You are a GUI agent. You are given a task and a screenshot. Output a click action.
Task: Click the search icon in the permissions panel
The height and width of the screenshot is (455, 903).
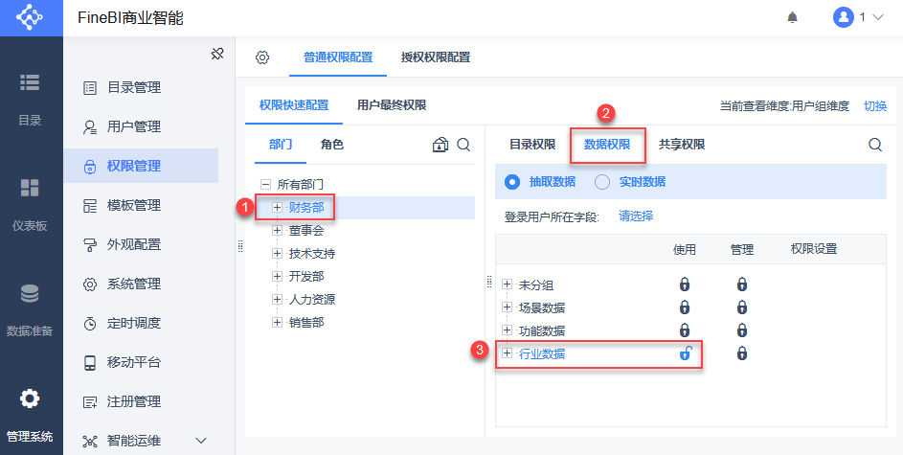pyautogui.click(x=875, y=145)
